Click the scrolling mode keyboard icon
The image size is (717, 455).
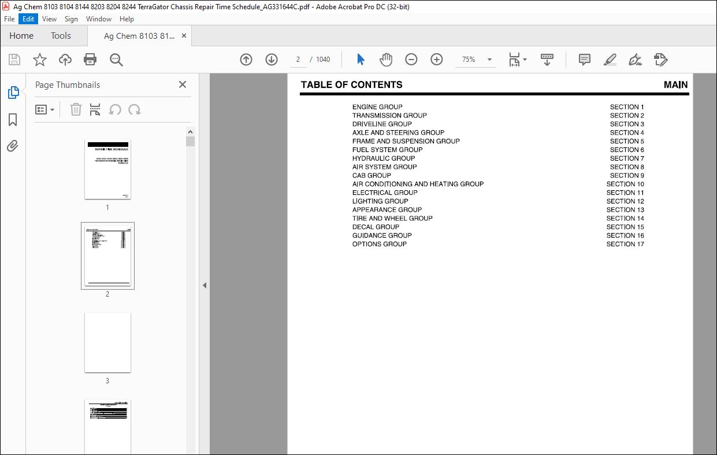(547, 60)
